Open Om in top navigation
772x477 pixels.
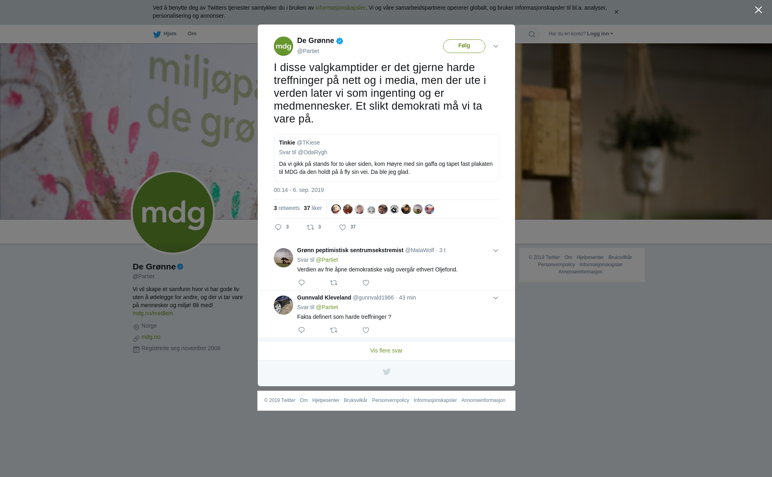coord(192,34)
